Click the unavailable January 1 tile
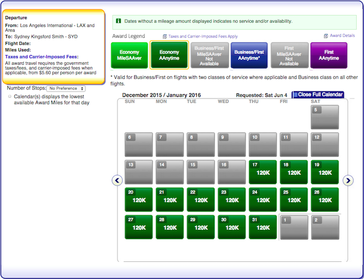Screen dimensions: 364x279 pyautogui.click(x=294, y=227)
